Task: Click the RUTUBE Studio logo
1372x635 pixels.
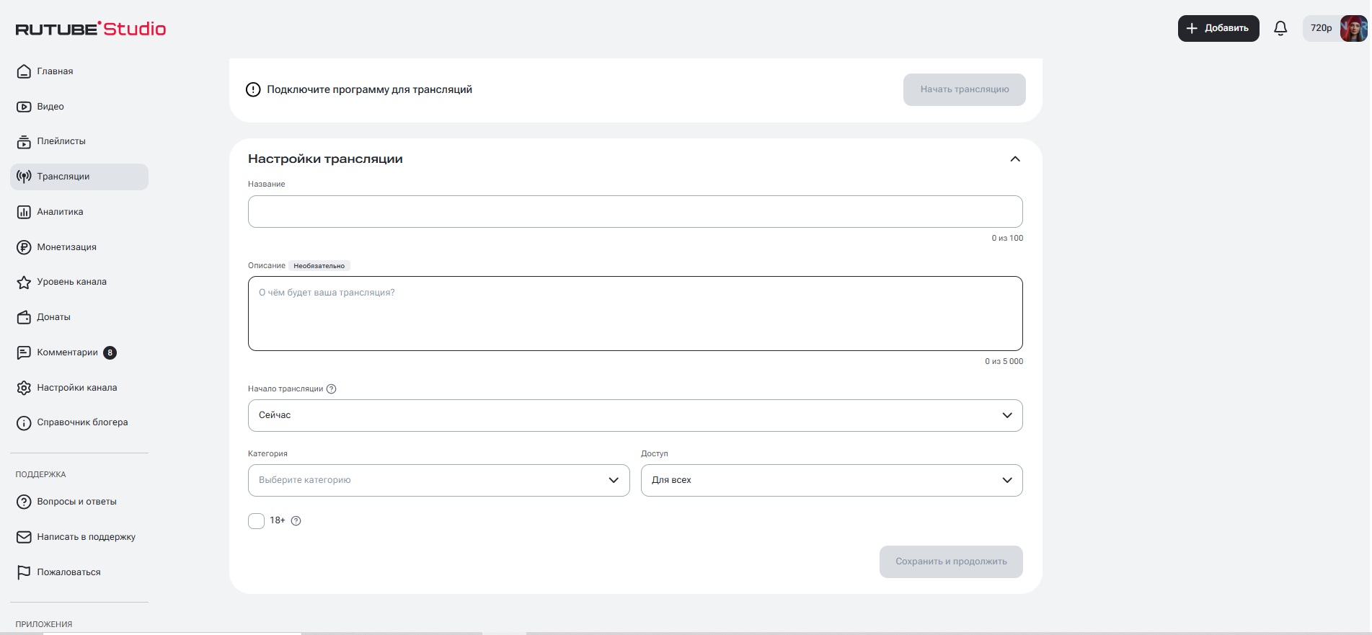Action: (x=91, y=29)
